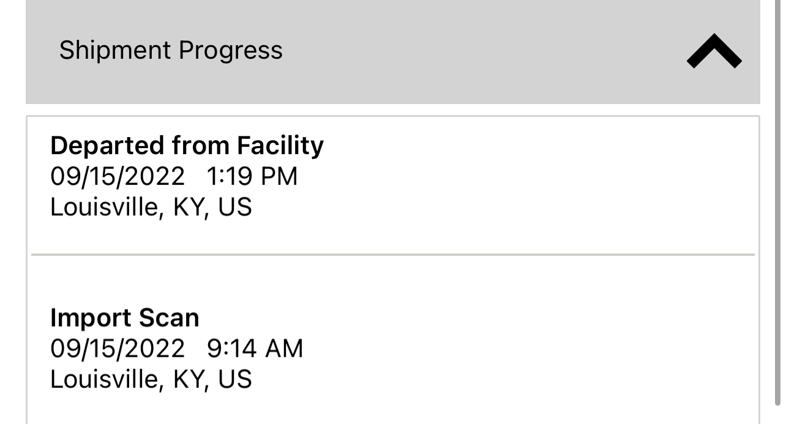Click the date in the Import Scan entry

point(117,349)
